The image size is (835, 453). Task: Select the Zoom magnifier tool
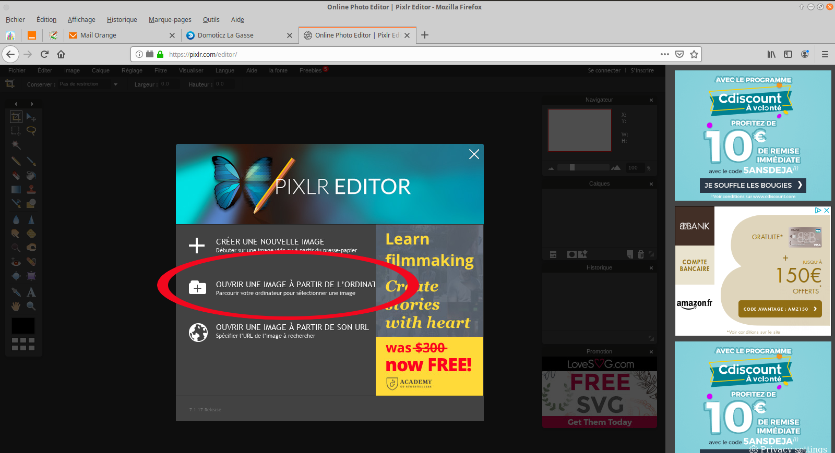(31, 306)
